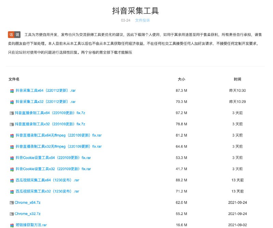Click the rar icon beside 抖音采集工具x64 file

[12, 91]
